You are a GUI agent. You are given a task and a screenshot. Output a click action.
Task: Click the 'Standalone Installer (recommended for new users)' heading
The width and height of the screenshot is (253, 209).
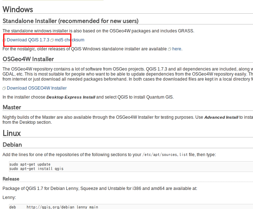71,21
